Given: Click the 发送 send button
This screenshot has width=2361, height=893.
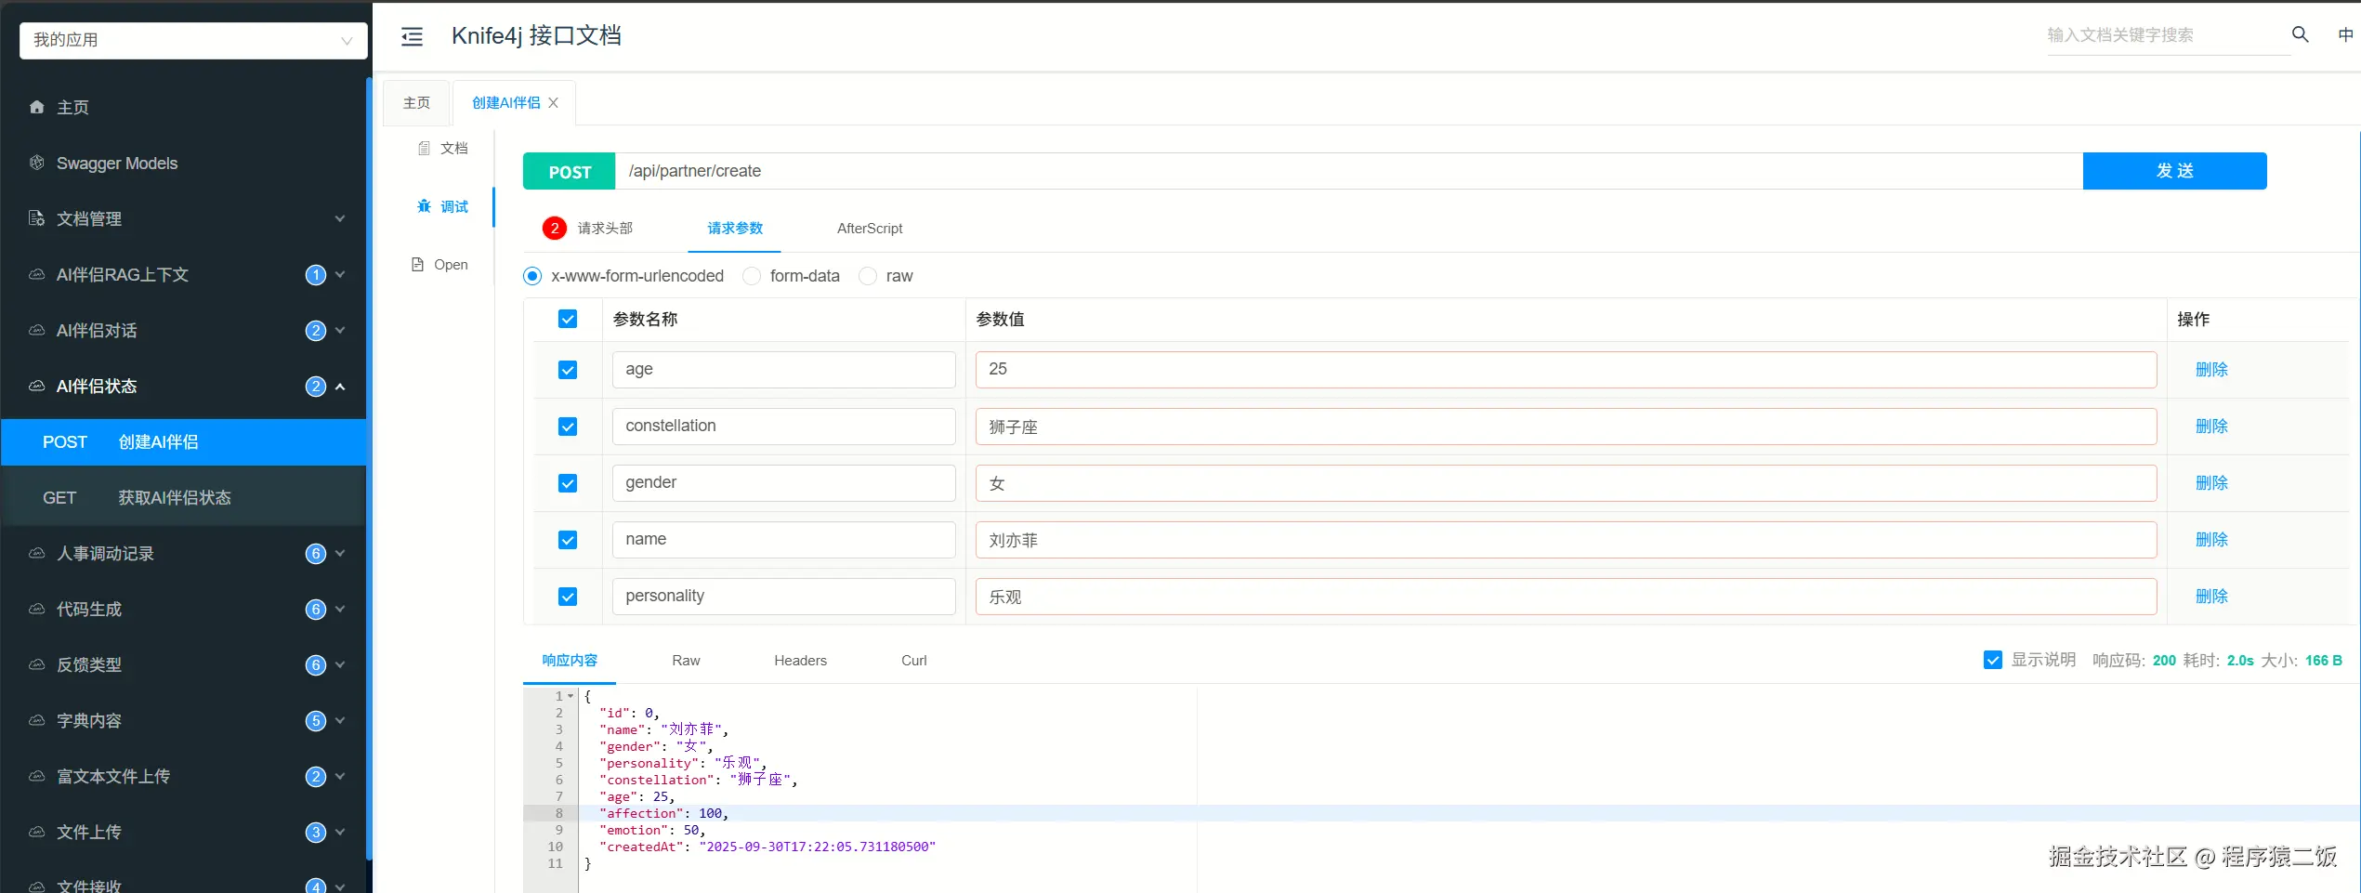Looking at the screenshot, I should pyautogui.click(x=2174, y=171).
